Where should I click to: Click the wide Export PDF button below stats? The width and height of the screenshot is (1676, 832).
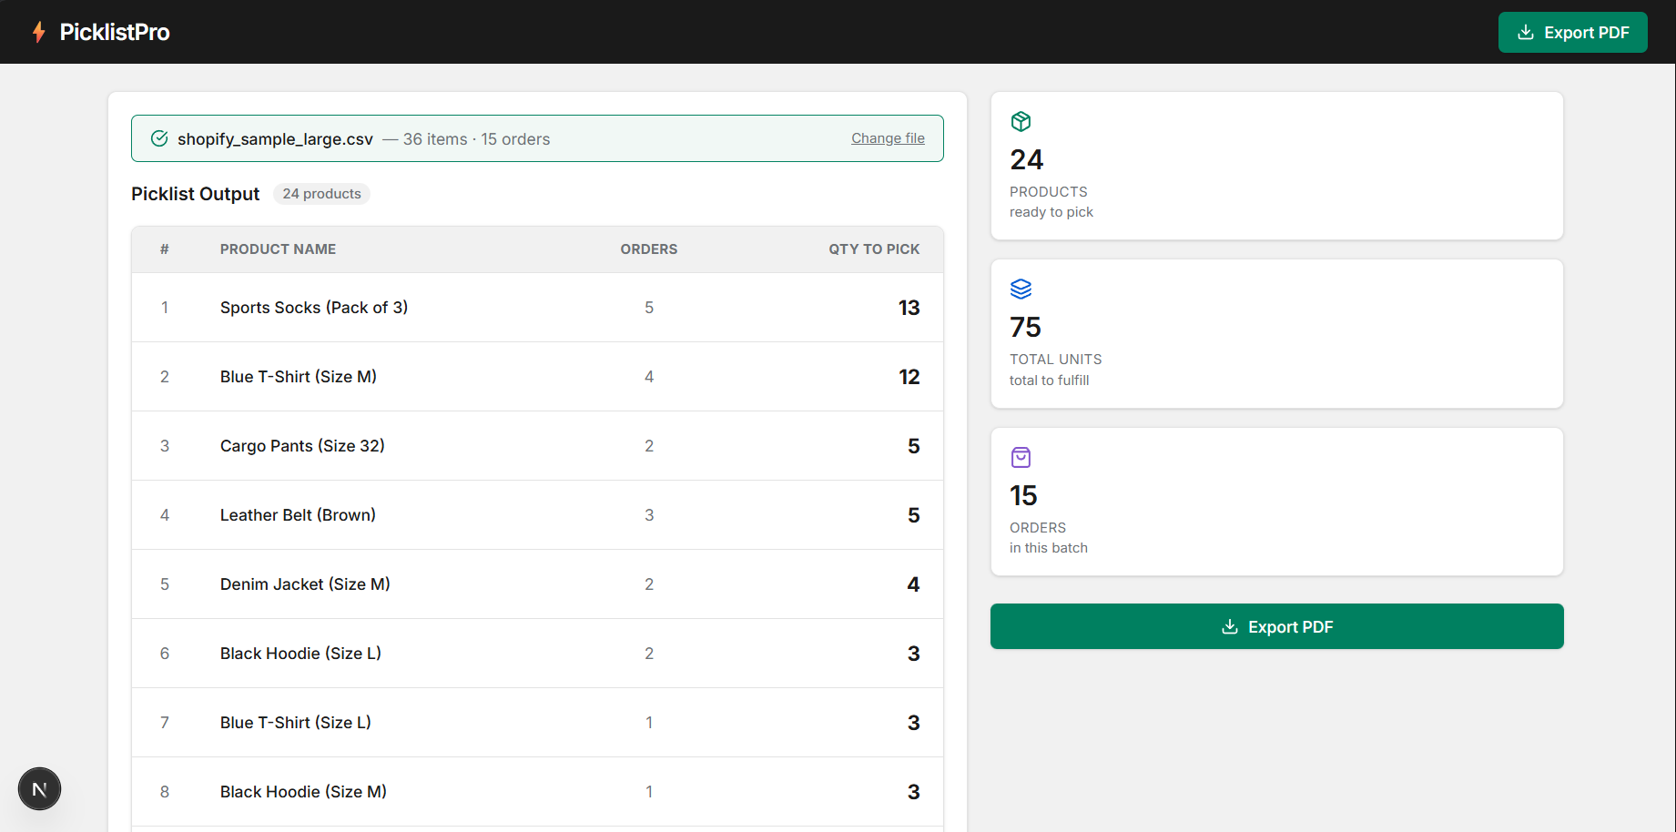coord(1276,626)
